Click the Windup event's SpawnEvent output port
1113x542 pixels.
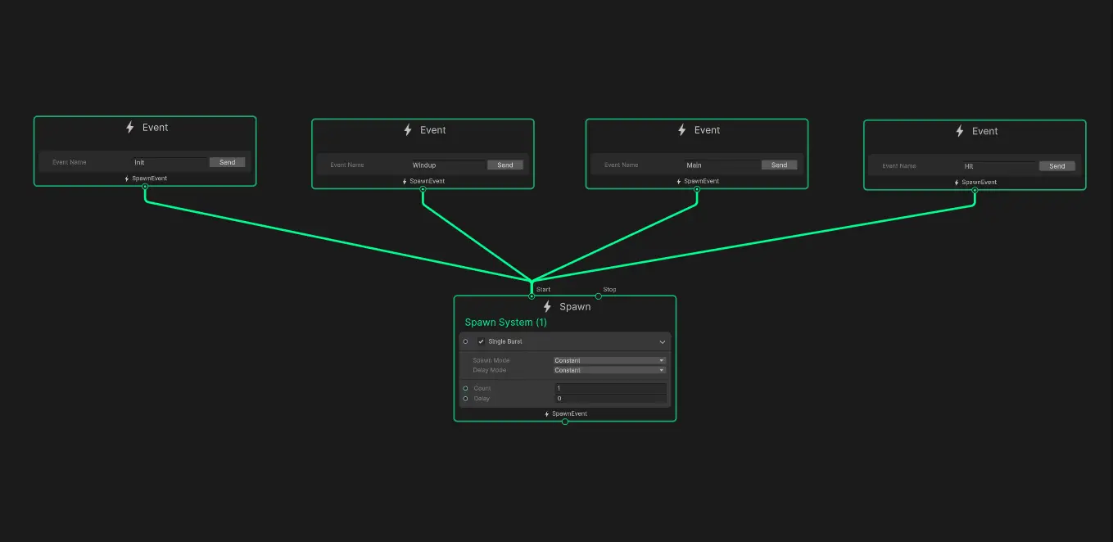(x=423, y=189)
